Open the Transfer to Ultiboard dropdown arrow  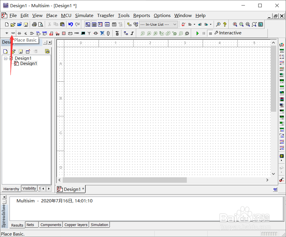pos(194,24)
